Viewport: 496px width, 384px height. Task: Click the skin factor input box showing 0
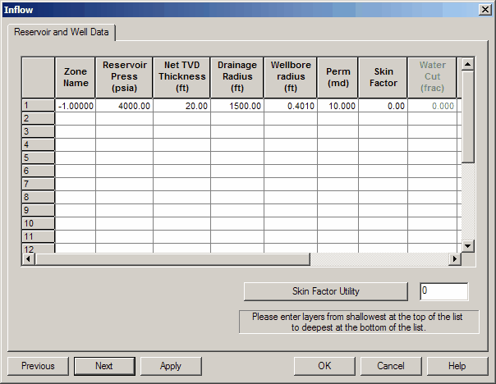click(x=443, y=291)
